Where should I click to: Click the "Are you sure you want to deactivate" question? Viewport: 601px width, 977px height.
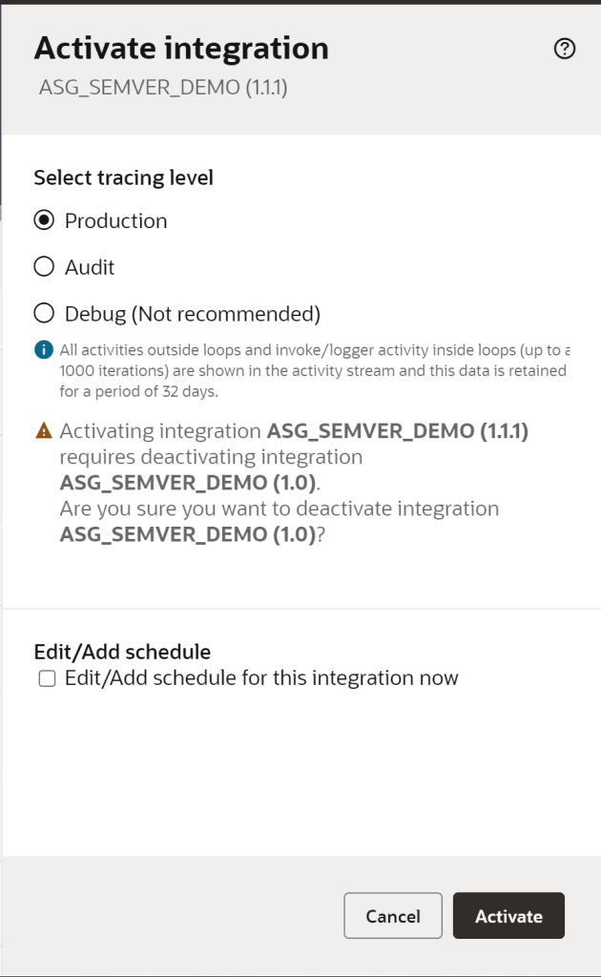279,509
